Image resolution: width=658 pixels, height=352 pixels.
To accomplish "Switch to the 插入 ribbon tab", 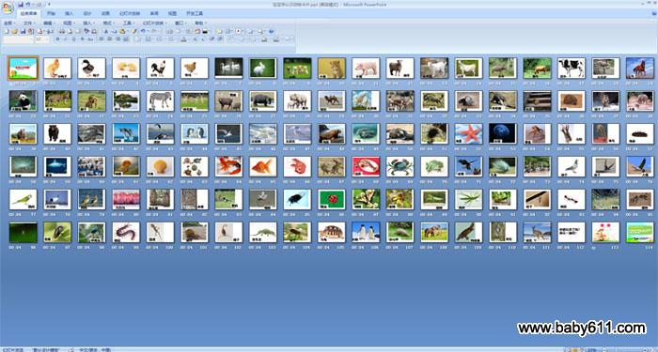I will 69,13.
